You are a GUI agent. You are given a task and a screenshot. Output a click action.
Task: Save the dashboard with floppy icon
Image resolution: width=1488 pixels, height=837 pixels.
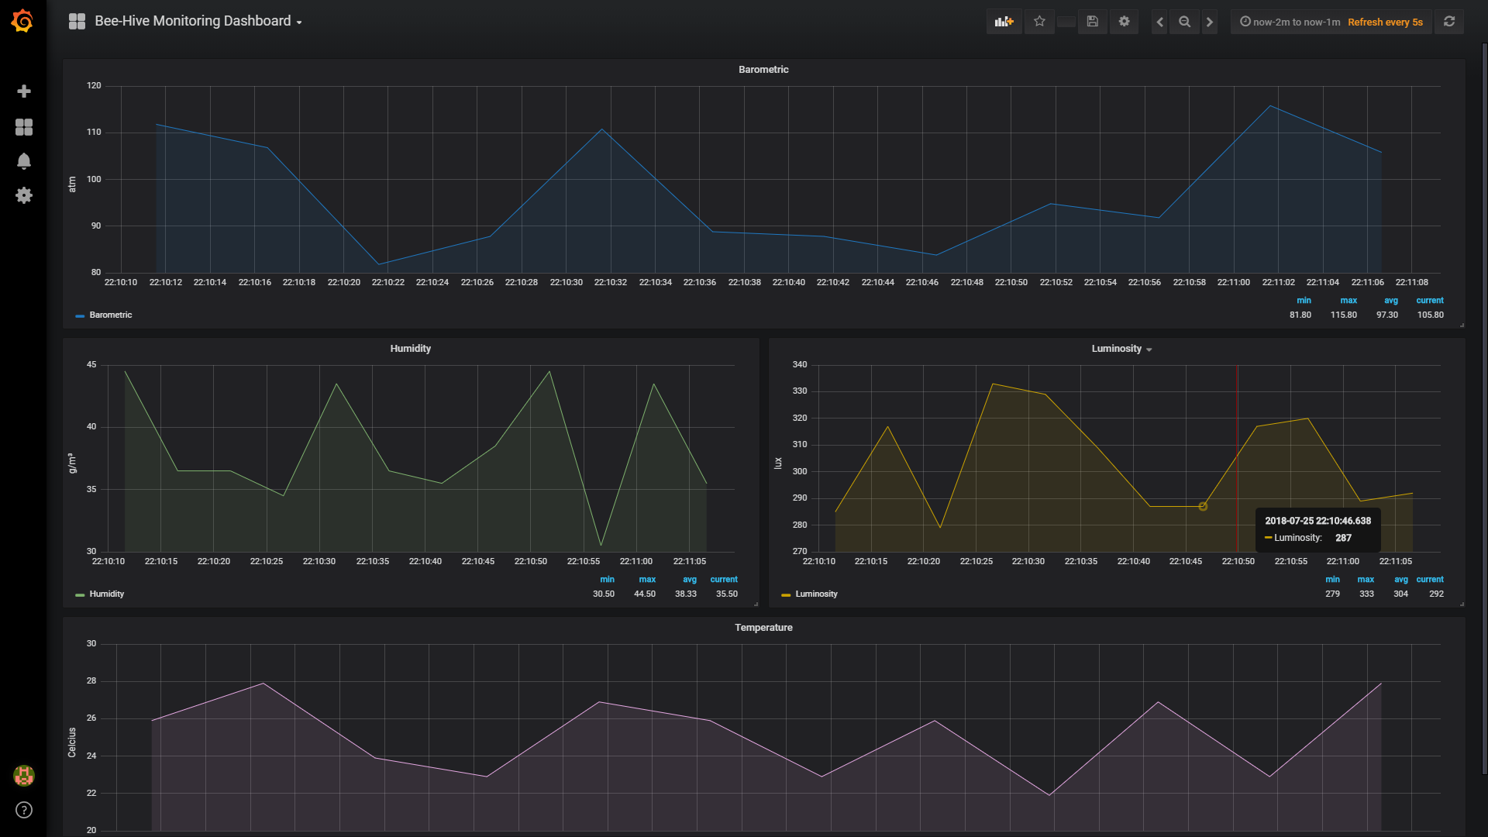pyautogui.click(x=1092, y=22)
